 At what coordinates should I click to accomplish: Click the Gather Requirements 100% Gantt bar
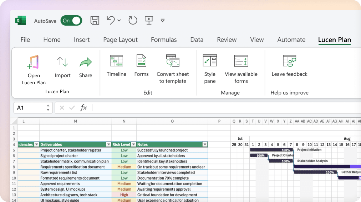click(x=316, y=172)
